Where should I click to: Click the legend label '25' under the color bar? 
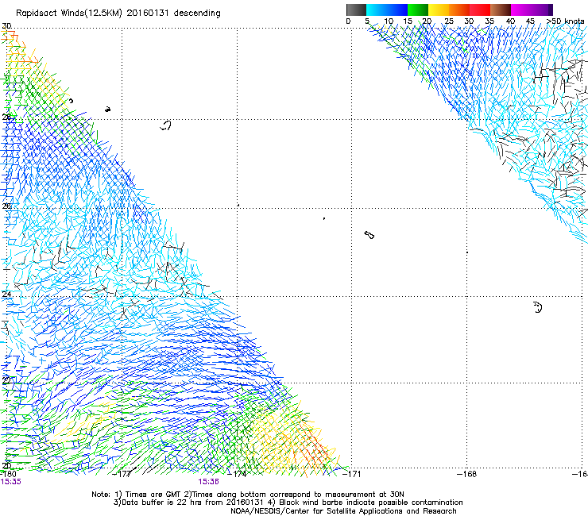coord(449,21)
